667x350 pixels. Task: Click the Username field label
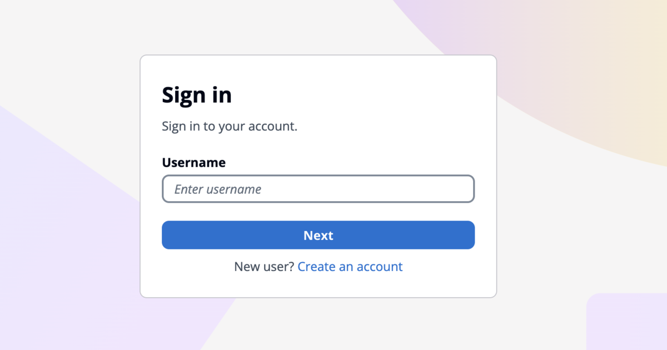pos(193,162)
